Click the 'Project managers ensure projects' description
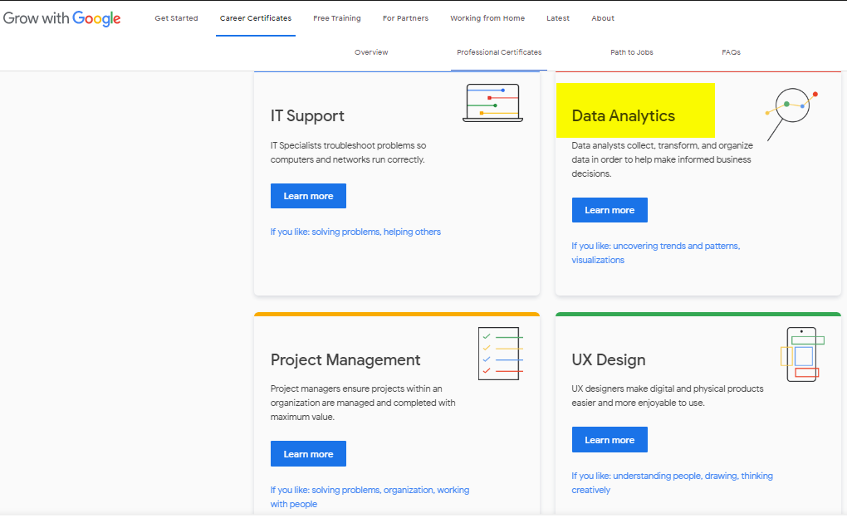Image resolution: width=847 pixels, height=518 pixels. [x=363, y=403]
